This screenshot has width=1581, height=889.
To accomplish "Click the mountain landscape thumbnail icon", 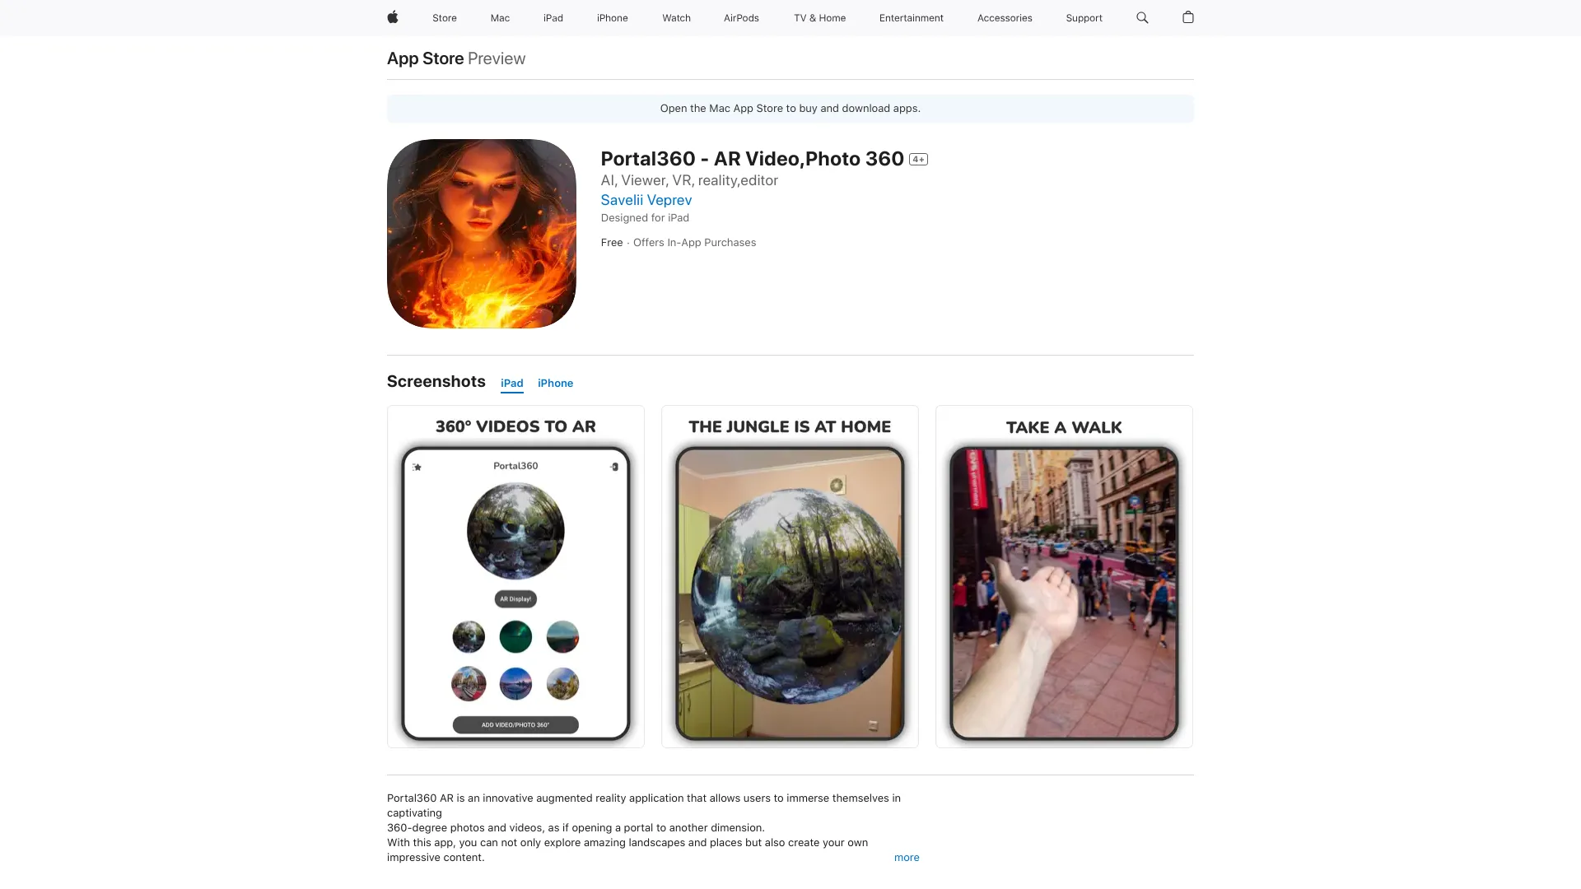I will (562, 682).
